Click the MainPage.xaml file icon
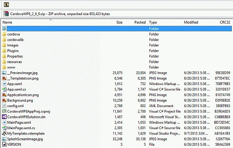233x148 pixels. click(4, 122)
